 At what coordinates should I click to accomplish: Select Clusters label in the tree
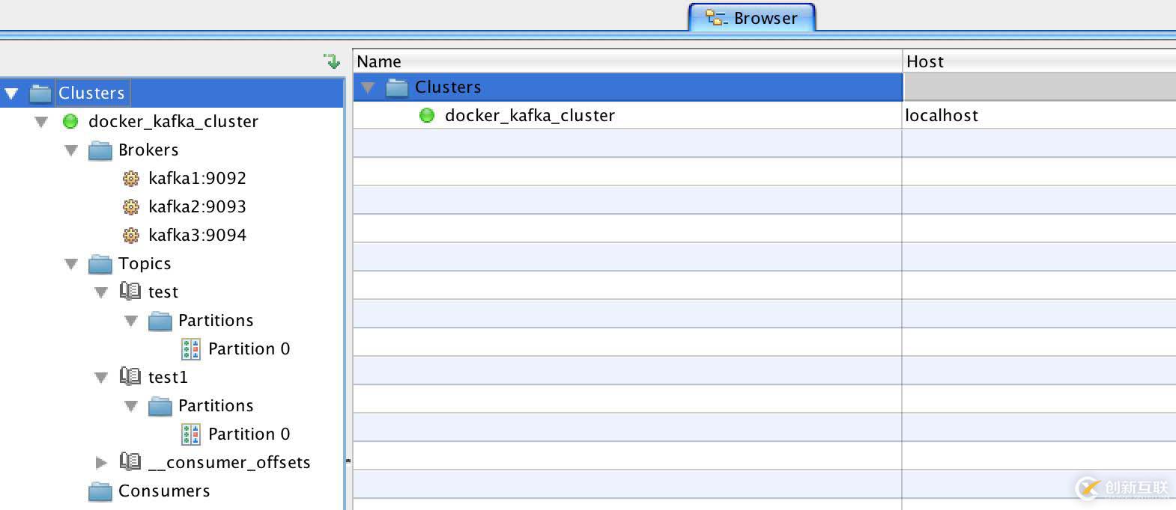[92, 93]
